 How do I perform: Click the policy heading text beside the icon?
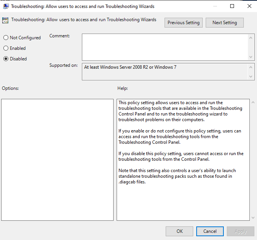coord(84,20)
